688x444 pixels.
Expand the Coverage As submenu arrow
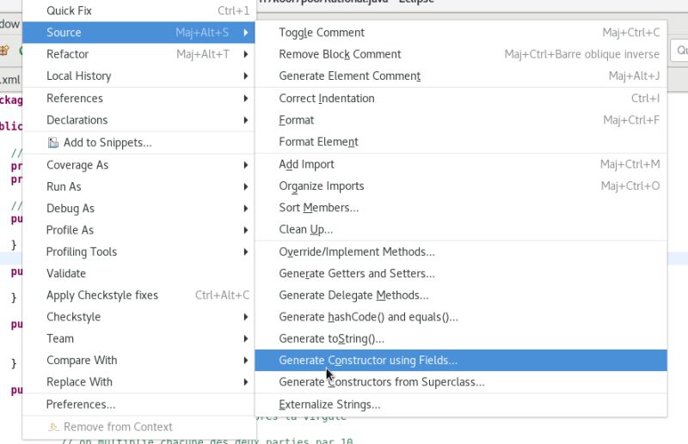coord(246,165)
